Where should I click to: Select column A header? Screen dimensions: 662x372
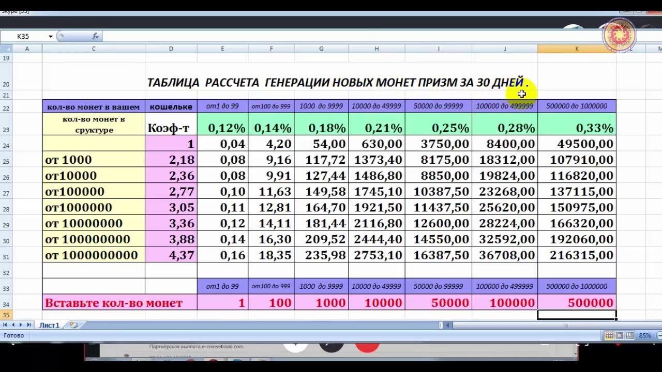27,49
